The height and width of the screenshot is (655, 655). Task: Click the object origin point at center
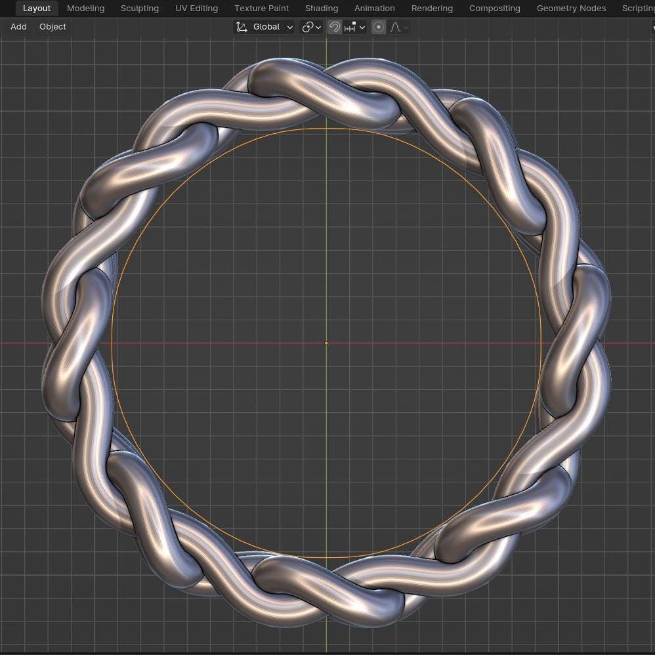(x=326, y=343)
